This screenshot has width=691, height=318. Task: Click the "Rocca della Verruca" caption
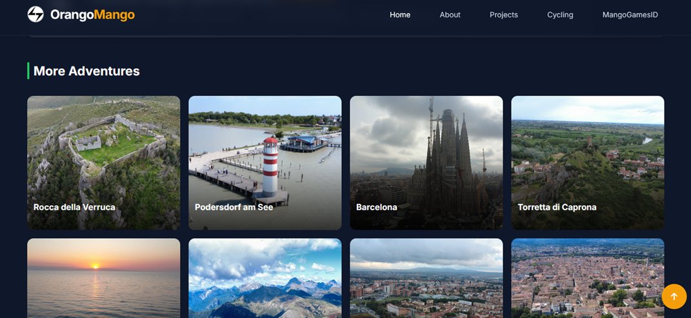(74, 207)
